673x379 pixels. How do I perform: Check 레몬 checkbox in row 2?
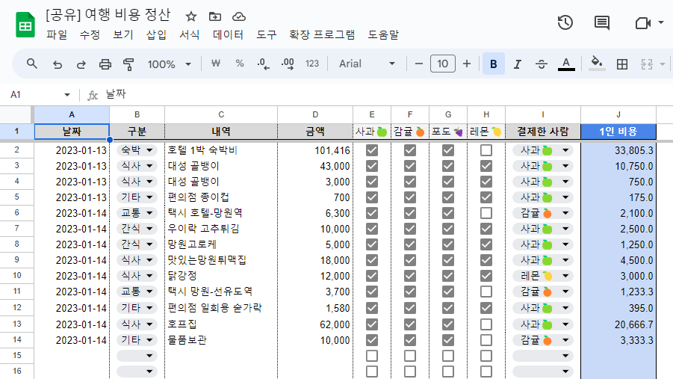(486, 150)
